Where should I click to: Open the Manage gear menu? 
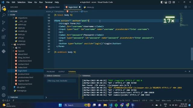4,95
